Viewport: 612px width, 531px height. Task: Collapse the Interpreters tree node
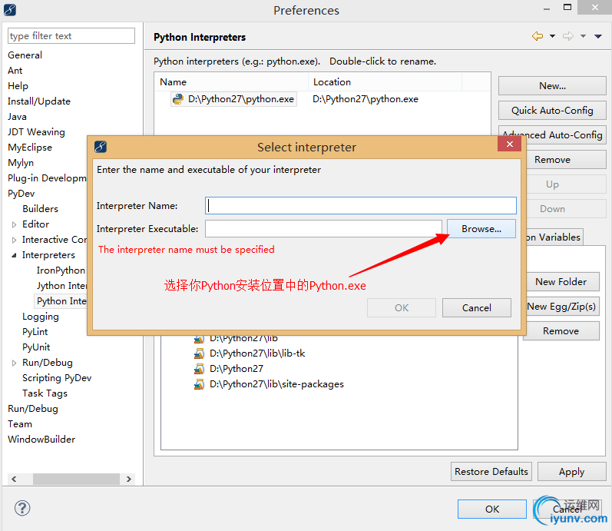point(14,255)
